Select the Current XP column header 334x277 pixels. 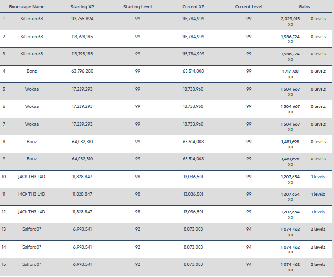point(193,7)
